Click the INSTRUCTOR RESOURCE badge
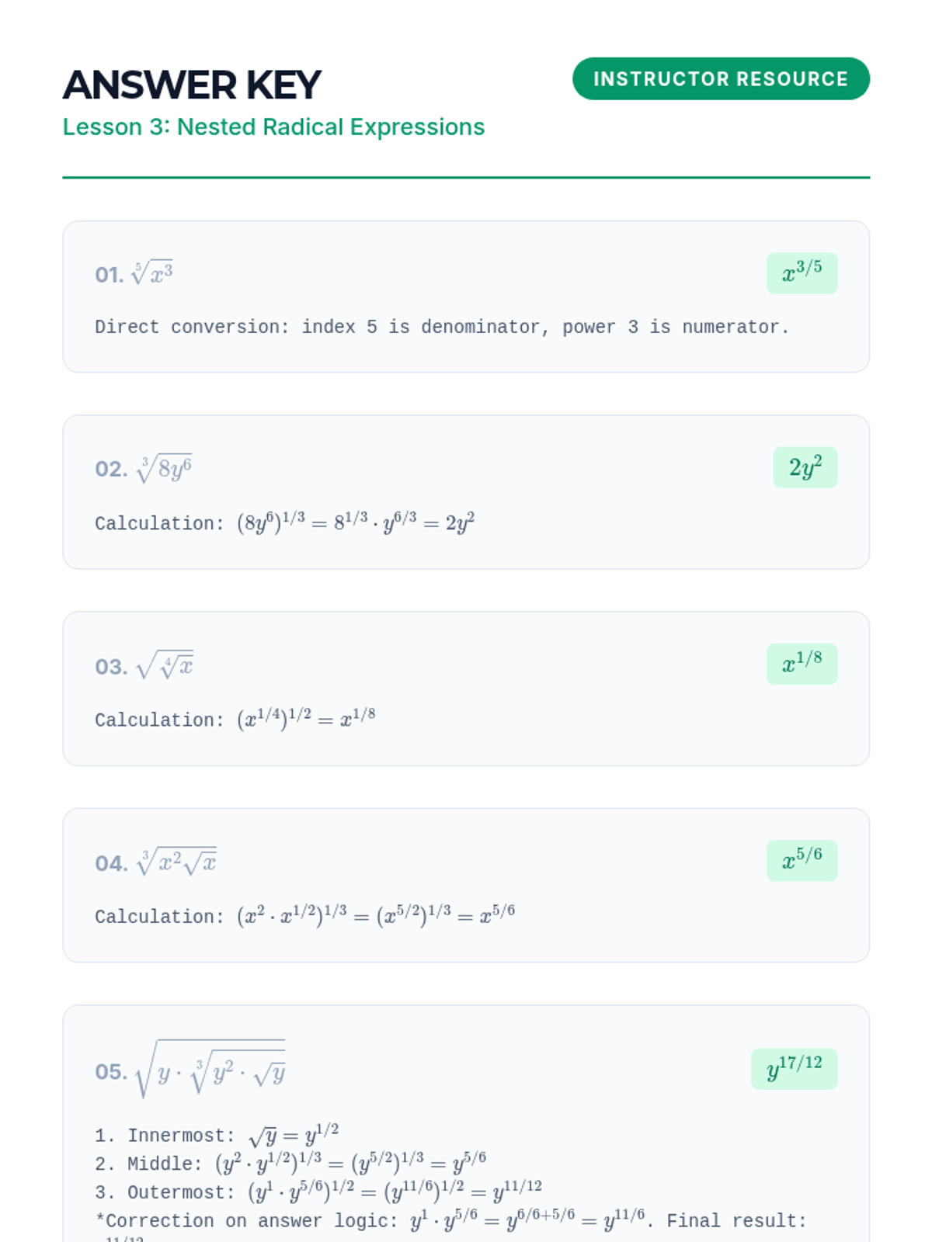This screenshot has width=932, height=1242. (x=720, y=79)
